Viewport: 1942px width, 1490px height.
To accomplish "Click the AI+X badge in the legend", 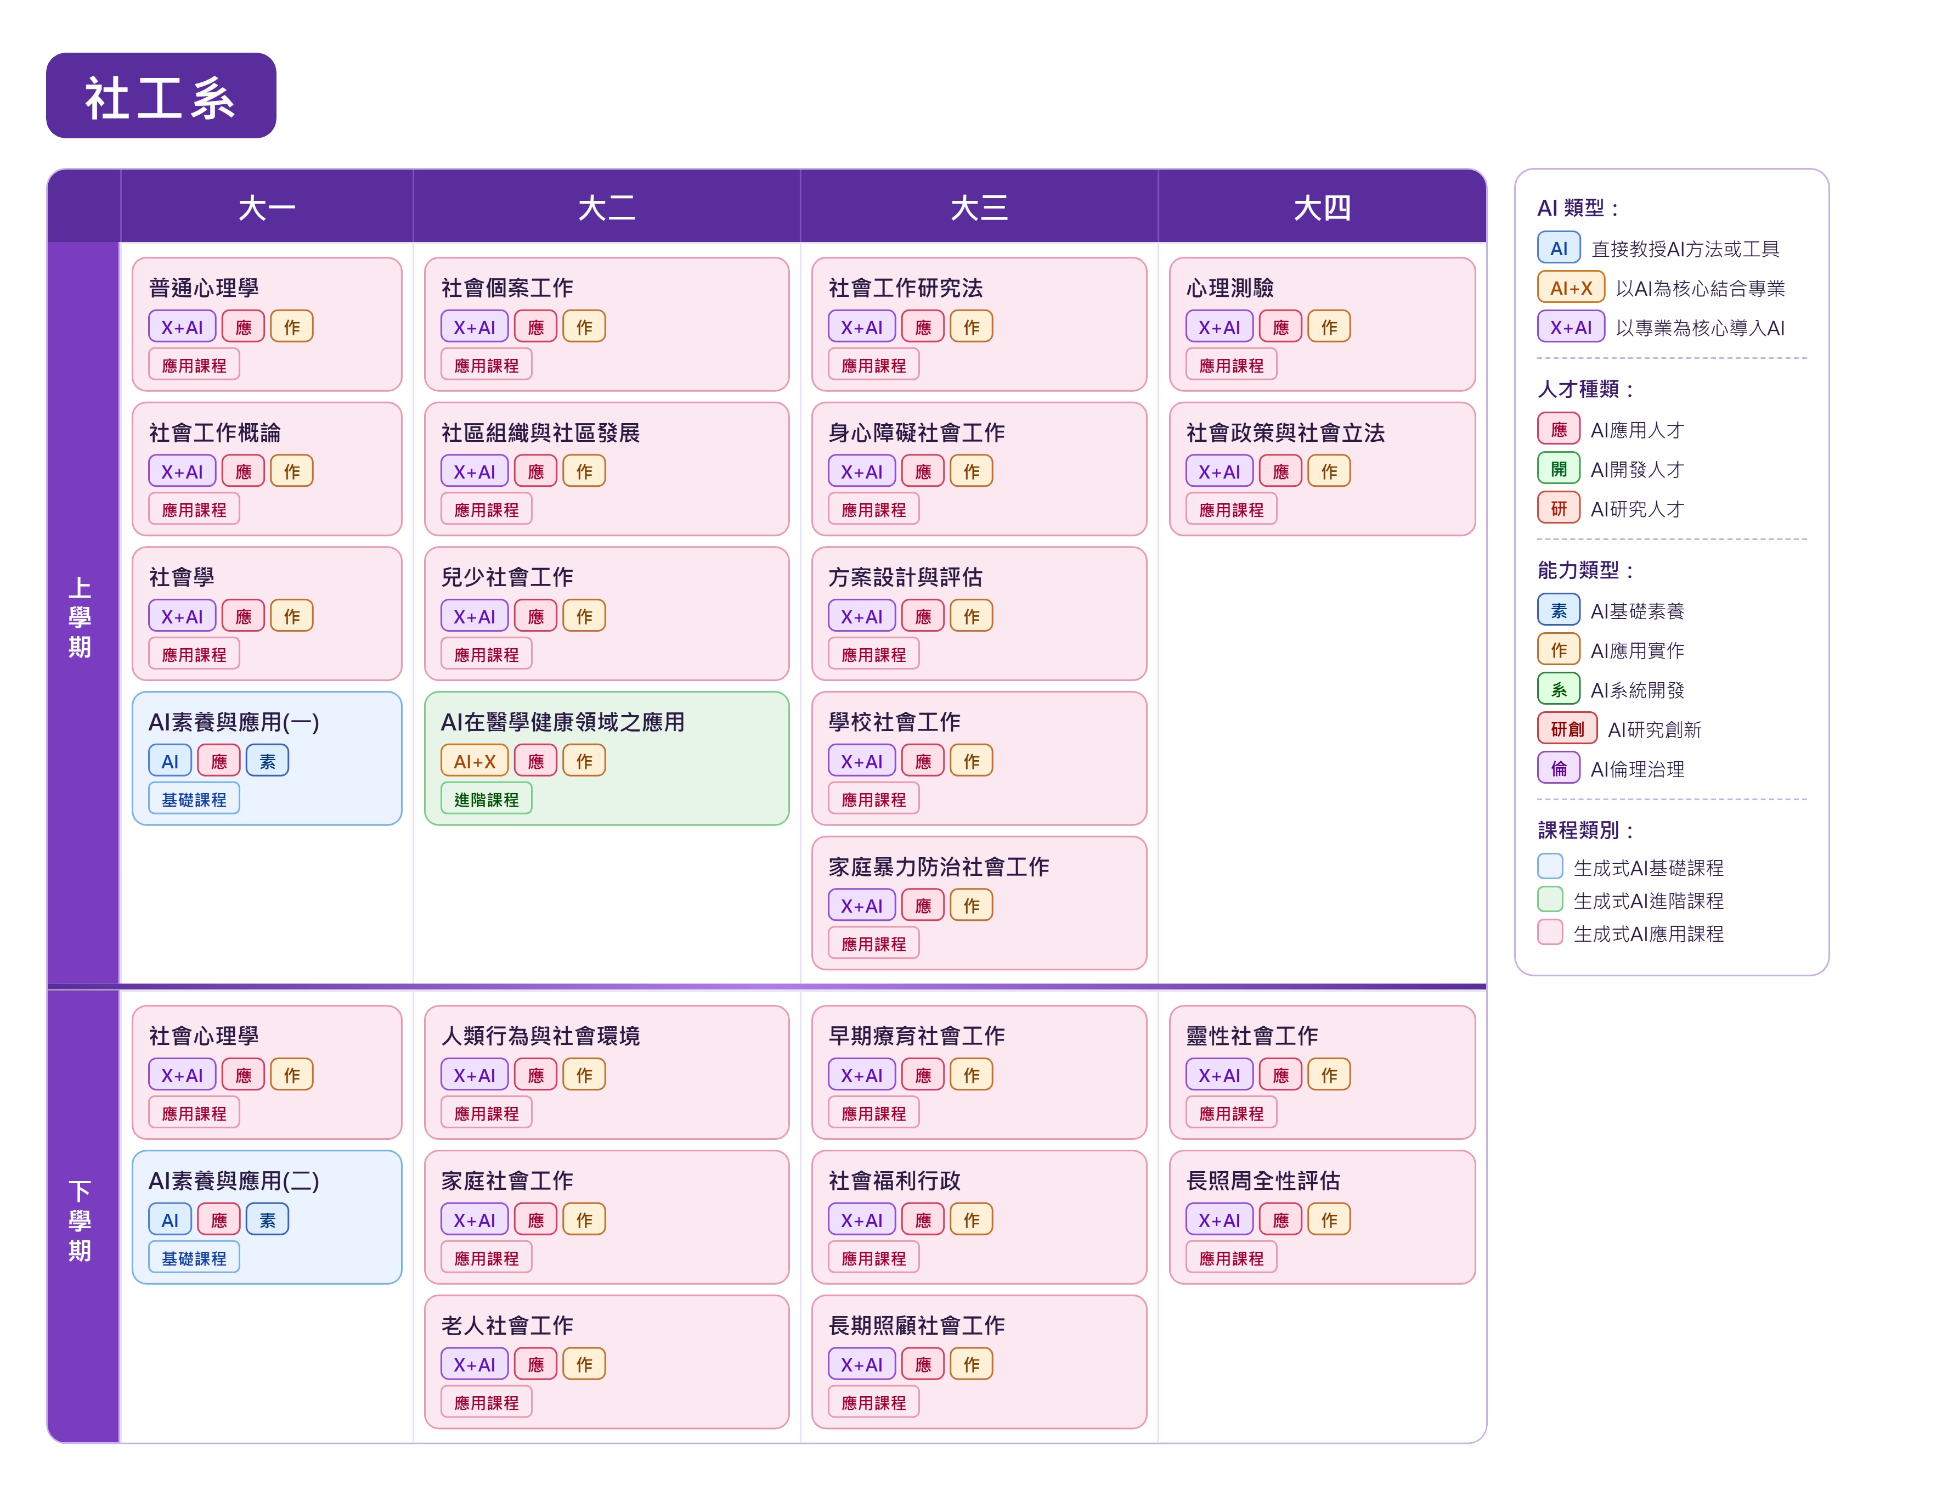I will (1571, 288).
